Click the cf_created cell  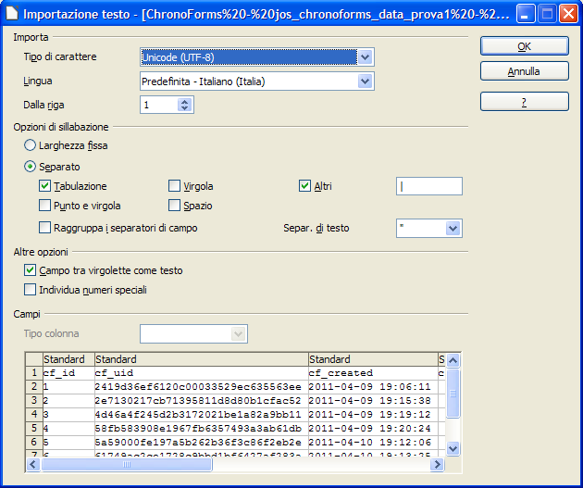tap(373, 373)
